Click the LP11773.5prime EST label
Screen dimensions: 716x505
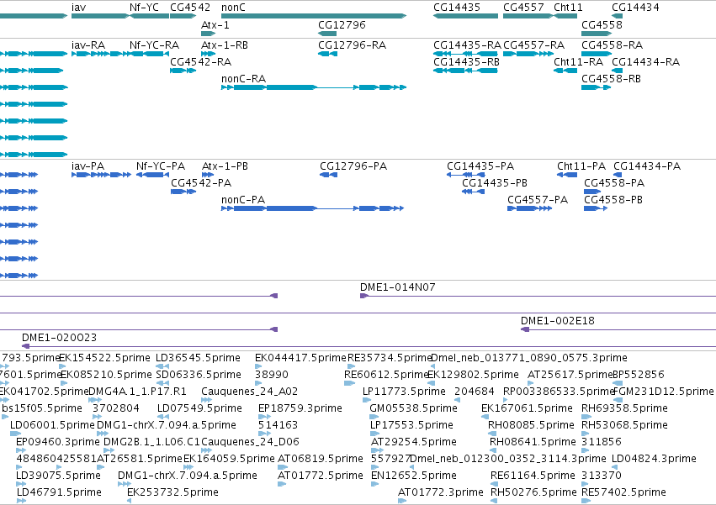point(404,392)
